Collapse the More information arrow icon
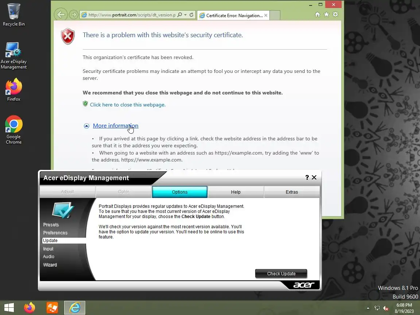Image resolution: width=420 pixels, height=315 pixels. (86, 126)
